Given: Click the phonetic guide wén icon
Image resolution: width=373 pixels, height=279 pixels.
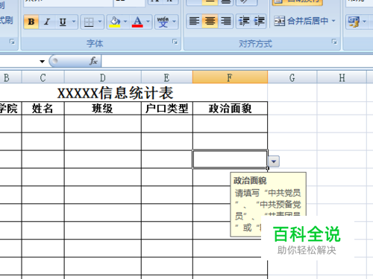Looking at the screenshot, I should pos(163,22).
